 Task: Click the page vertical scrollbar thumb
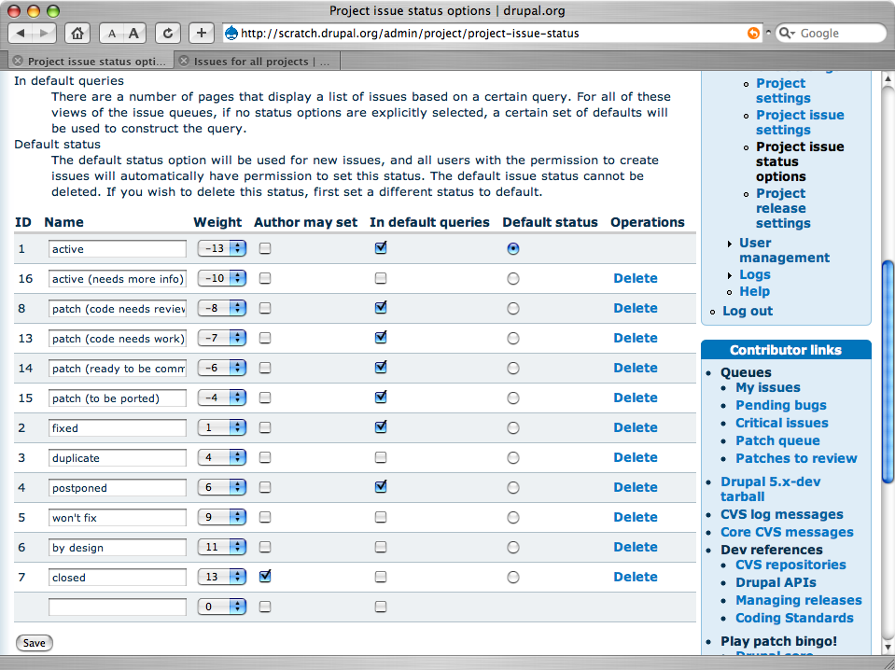(x=888, y=372)
